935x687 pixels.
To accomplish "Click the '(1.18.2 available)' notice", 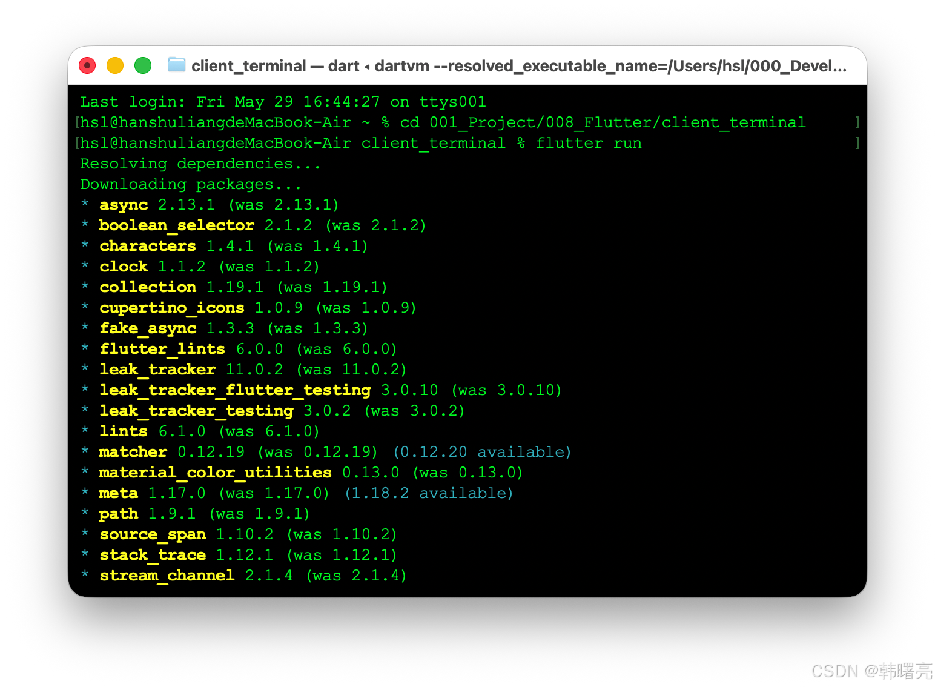I will click(429, 493).
